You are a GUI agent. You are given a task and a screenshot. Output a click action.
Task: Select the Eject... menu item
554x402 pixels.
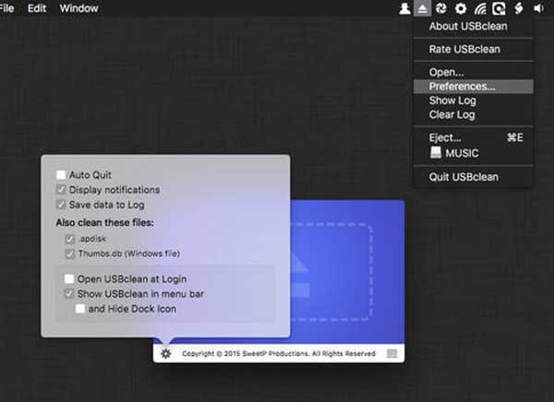tap(474, 137)
